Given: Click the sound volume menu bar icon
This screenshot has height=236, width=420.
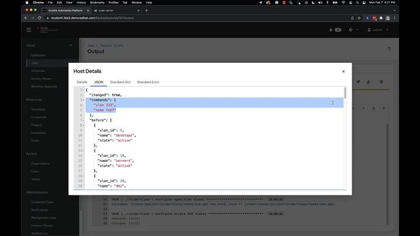Looking at the screenshot, I should pos(320,3).
